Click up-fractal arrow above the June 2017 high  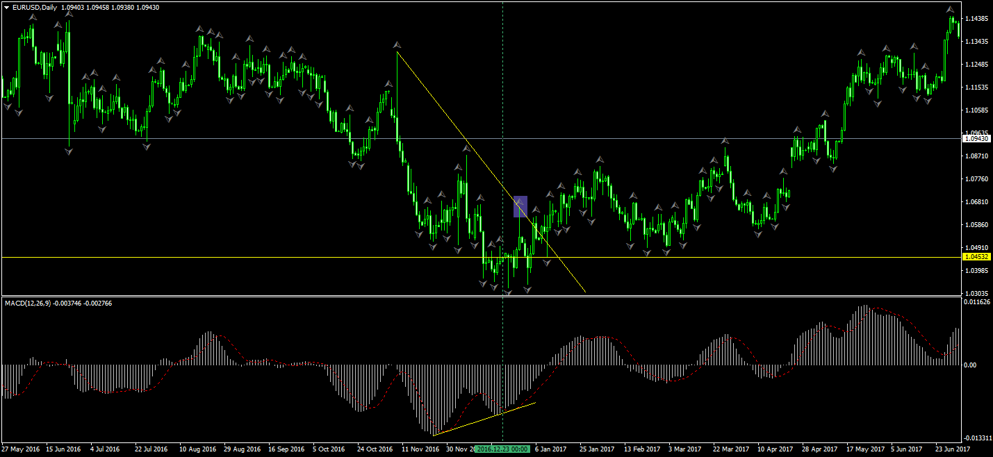(950, 9)
